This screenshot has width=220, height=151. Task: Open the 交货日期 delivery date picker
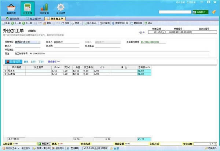(x=217, y=144)
